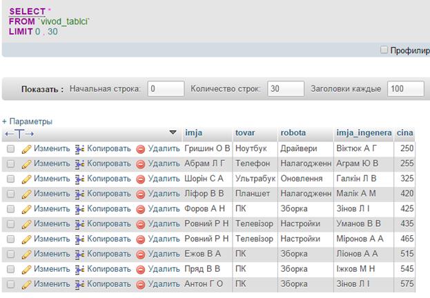Sort the table by imja column

coord(194,132)
